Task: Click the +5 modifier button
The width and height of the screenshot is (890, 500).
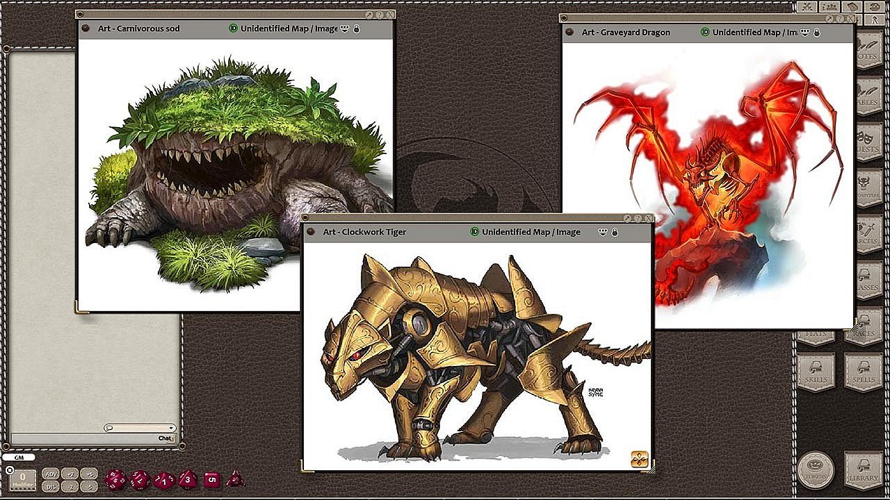Action: (x=88, y=474)
